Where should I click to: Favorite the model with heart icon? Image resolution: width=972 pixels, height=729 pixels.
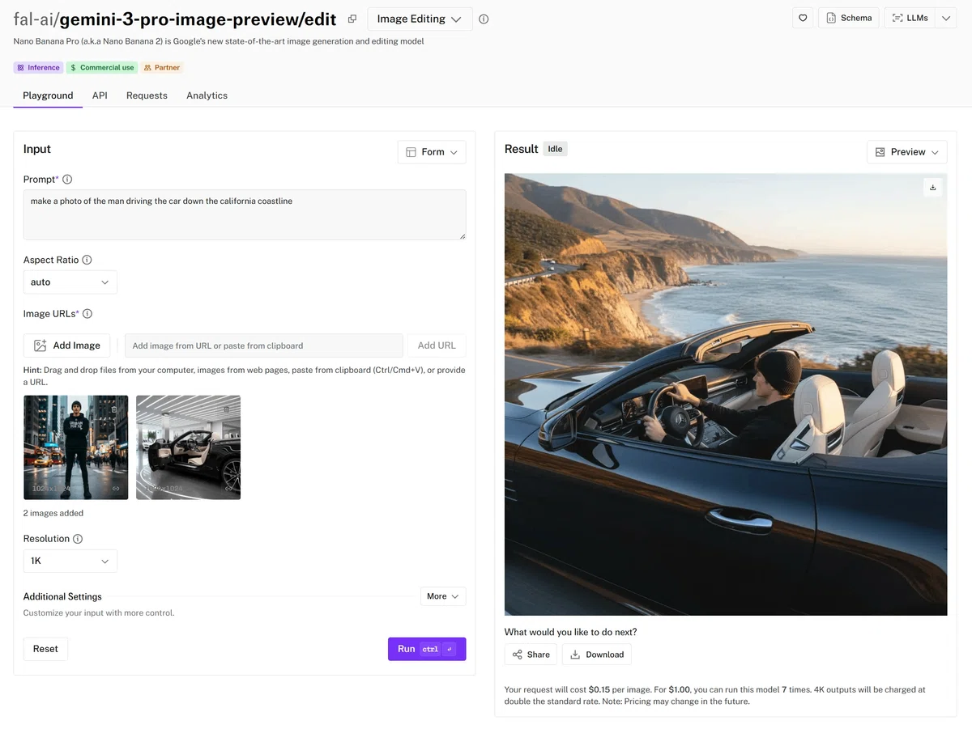[803, 18]
